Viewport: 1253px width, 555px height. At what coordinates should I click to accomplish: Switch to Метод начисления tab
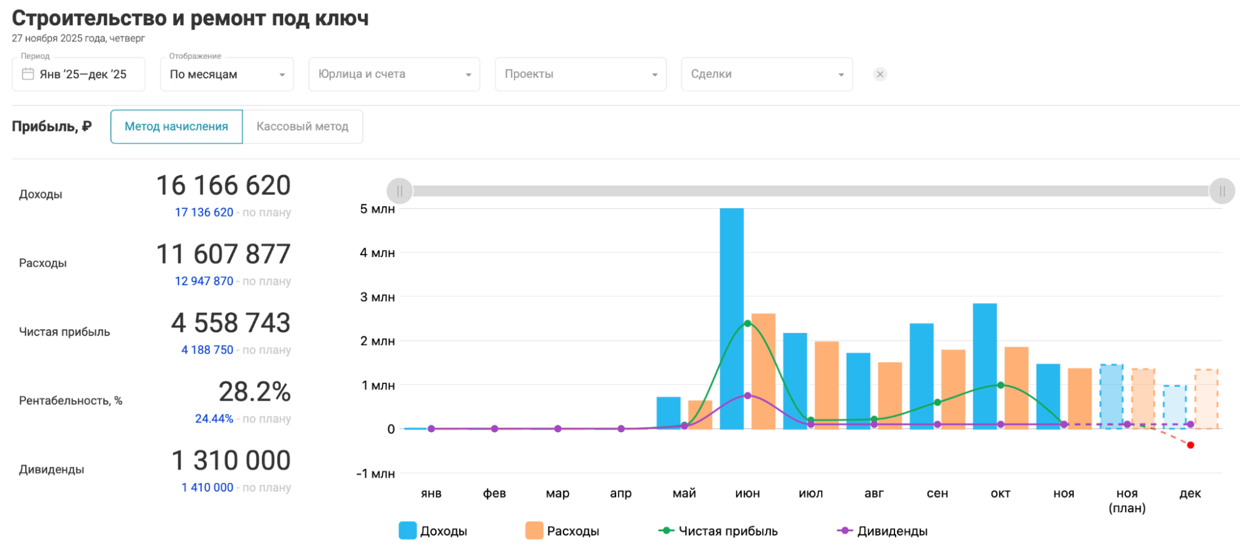pyautogui.click(x=176, y=127)
